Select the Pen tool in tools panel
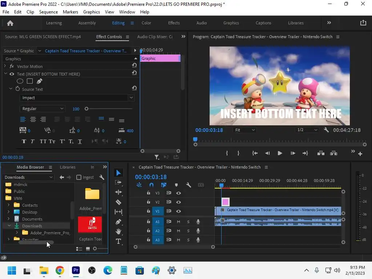The height and width of the screenshot is (279, 372). (118, 222)
